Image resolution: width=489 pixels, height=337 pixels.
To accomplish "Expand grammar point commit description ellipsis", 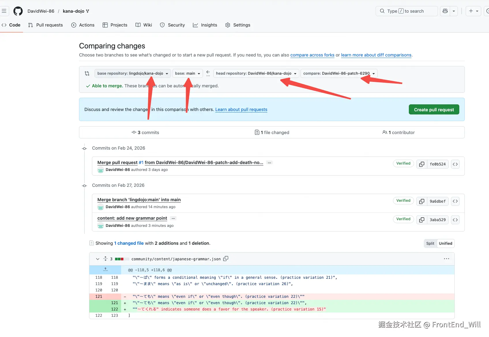I will [x=173, y=218].
